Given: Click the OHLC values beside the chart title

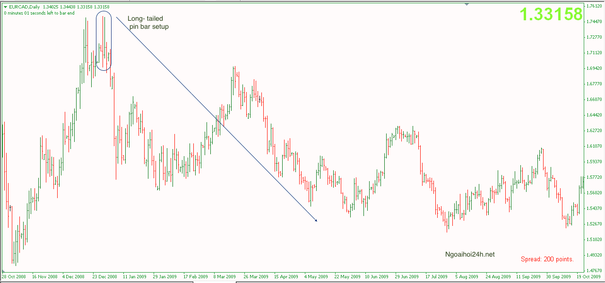Looking at the screenshot, I should (76, 7).
